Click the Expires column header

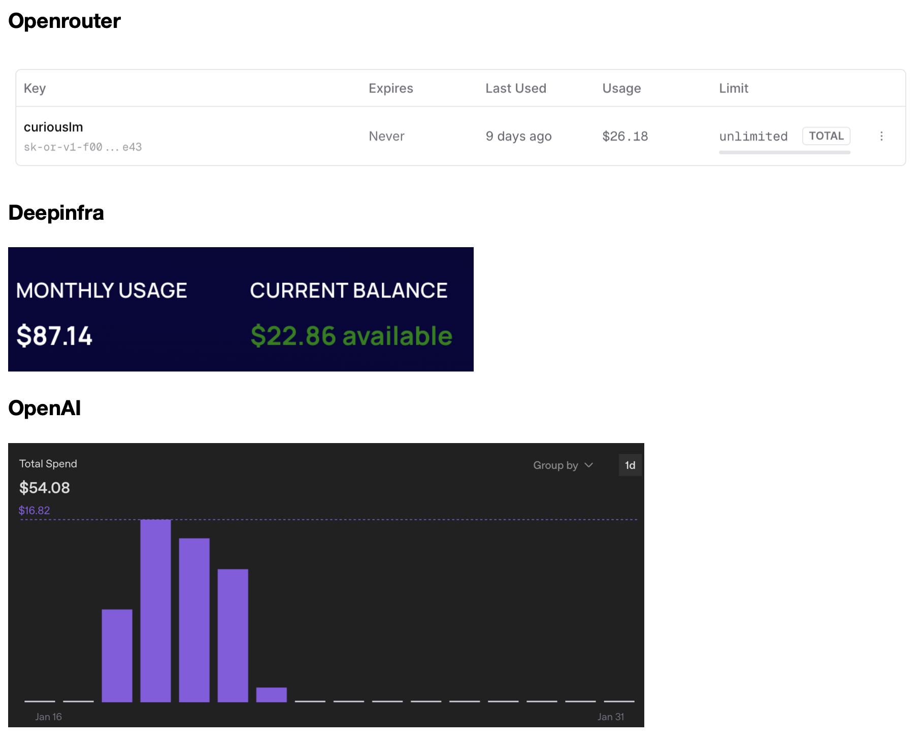click(x=391, y=88)
